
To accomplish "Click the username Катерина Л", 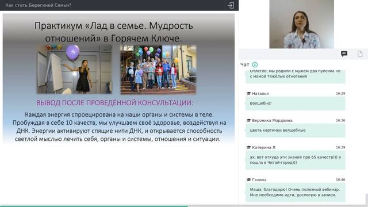I will point(263,147).
